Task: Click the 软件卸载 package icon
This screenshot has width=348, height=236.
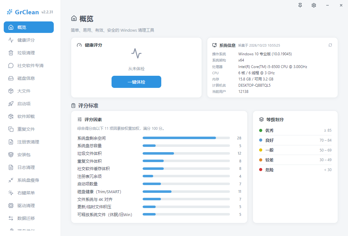Action: click(11, 116)
